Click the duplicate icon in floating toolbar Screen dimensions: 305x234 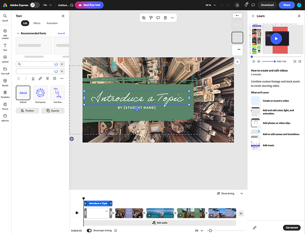pos(144,18)
